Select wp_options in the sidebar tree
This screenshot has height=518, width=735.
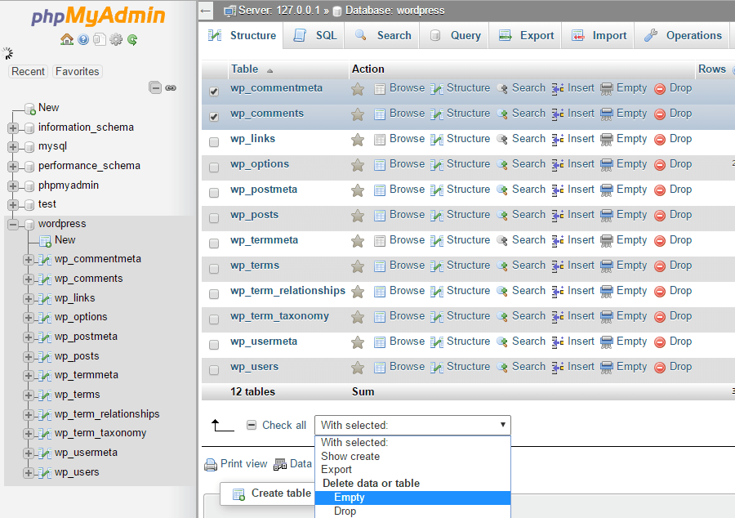click(81, 317)
